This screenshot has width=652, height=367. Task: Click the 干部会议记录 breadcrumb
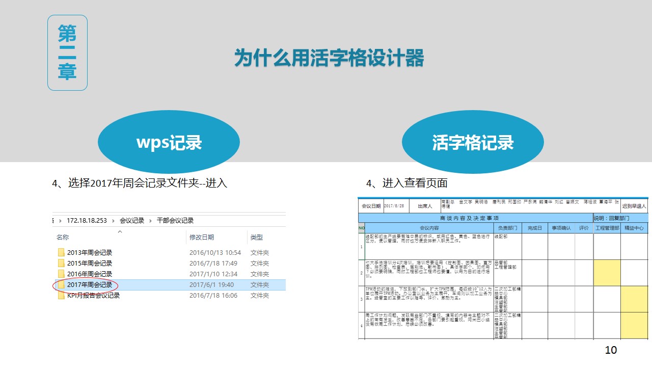(x=175, y=221)
